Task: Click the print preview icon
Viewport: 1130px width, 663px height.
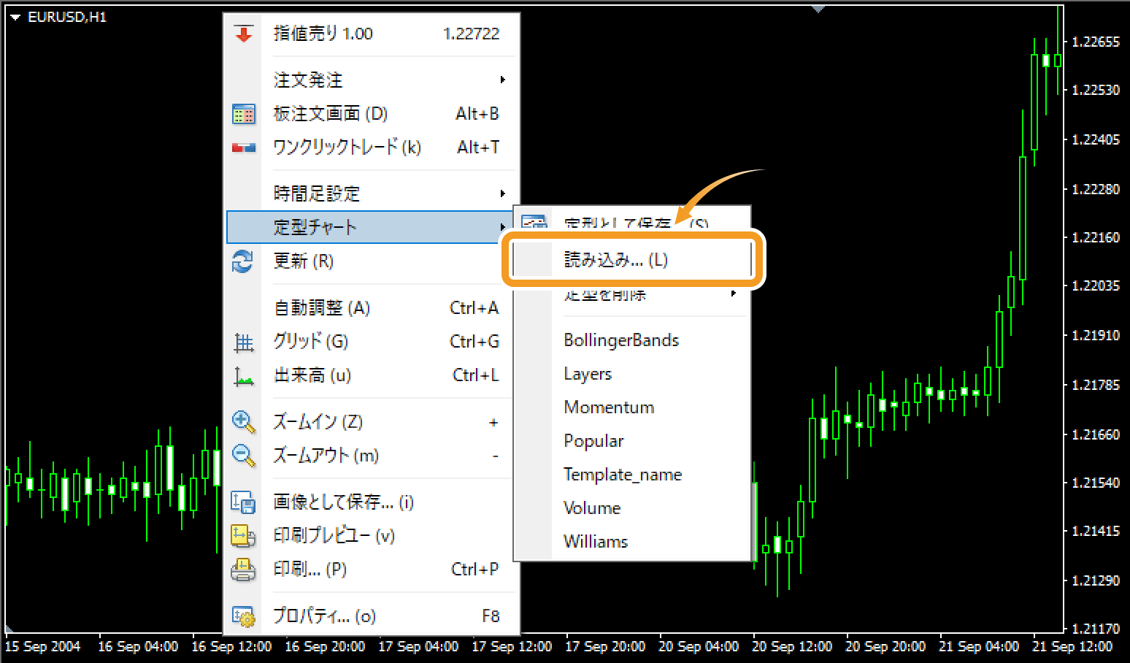Action: [x=243, y=536]
